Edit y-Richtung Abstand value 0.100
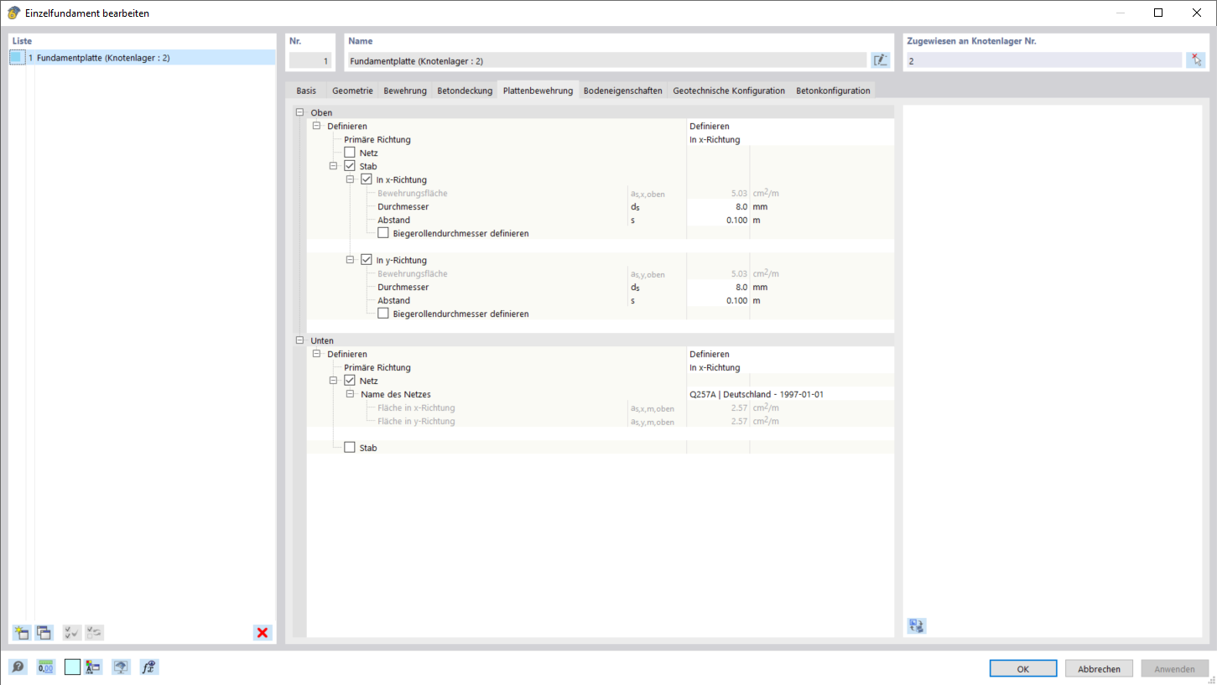The image size is (1217, 685). pyautogui.click(x=717, y=300)
